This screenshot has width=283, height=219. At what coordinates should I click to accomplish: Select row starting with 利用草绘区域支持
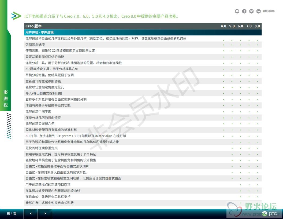pyautogui.click(x=143, y=154)
